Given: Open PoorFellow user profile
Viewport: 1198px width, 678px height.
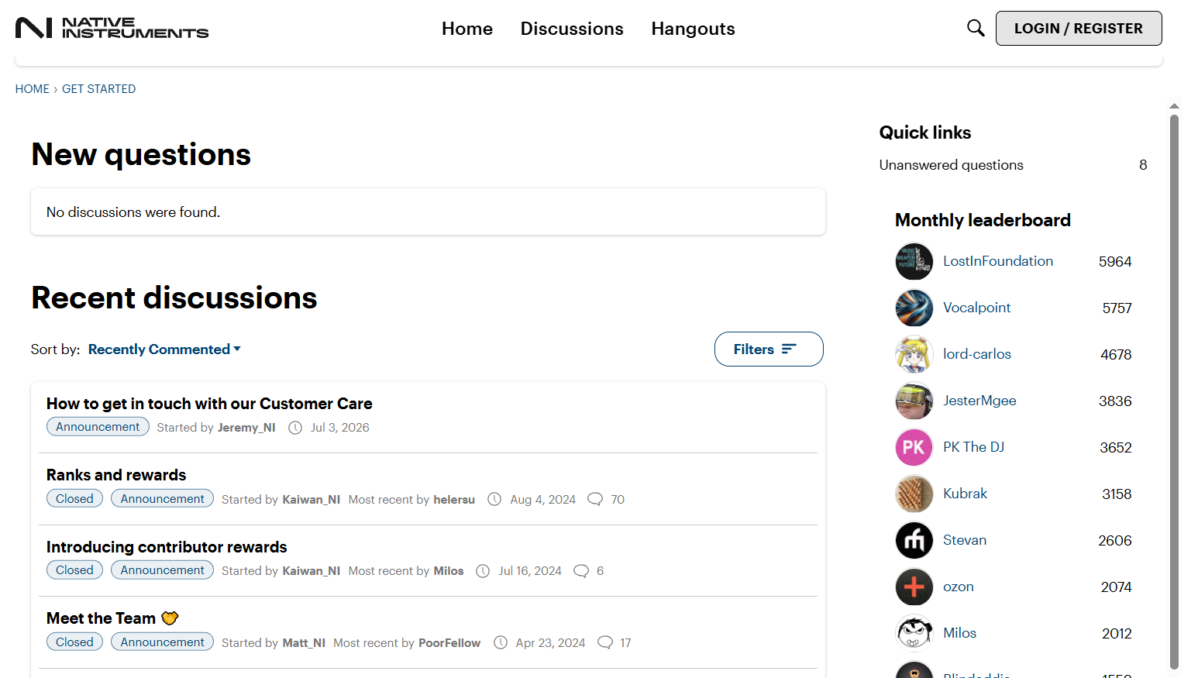Looking at the screenshot, I should pyautogui.click(x=449, y=643).
